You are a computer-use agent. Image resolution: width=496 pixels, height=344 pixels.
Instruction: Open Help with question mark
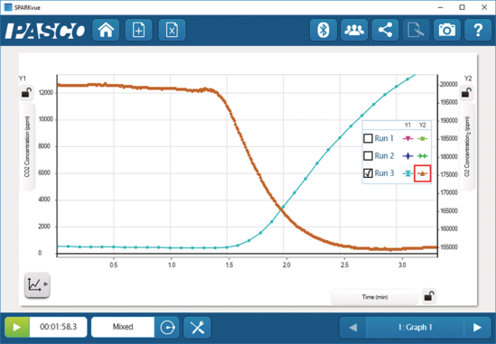click(x=478, y=30)
